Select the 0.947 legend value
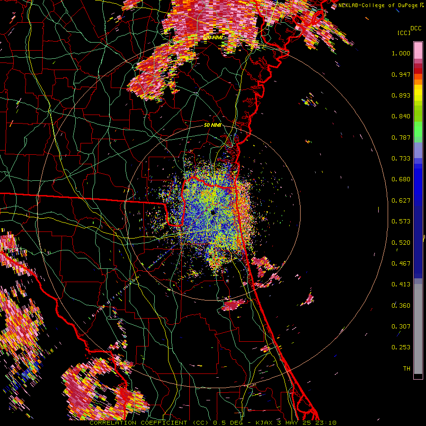 (x=401, y=74)
